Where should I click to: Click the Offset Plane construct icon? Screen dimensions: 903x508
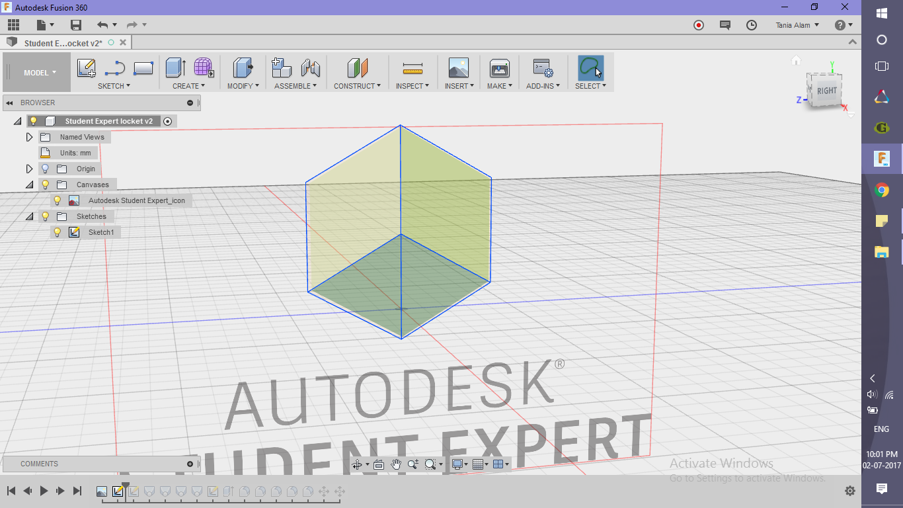[357, 68]
